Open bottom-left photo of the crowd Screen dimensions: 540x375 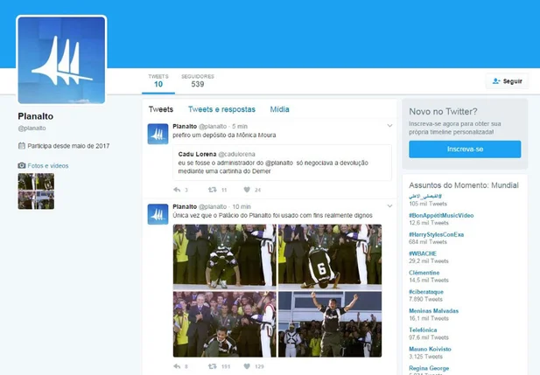(225, 324)
